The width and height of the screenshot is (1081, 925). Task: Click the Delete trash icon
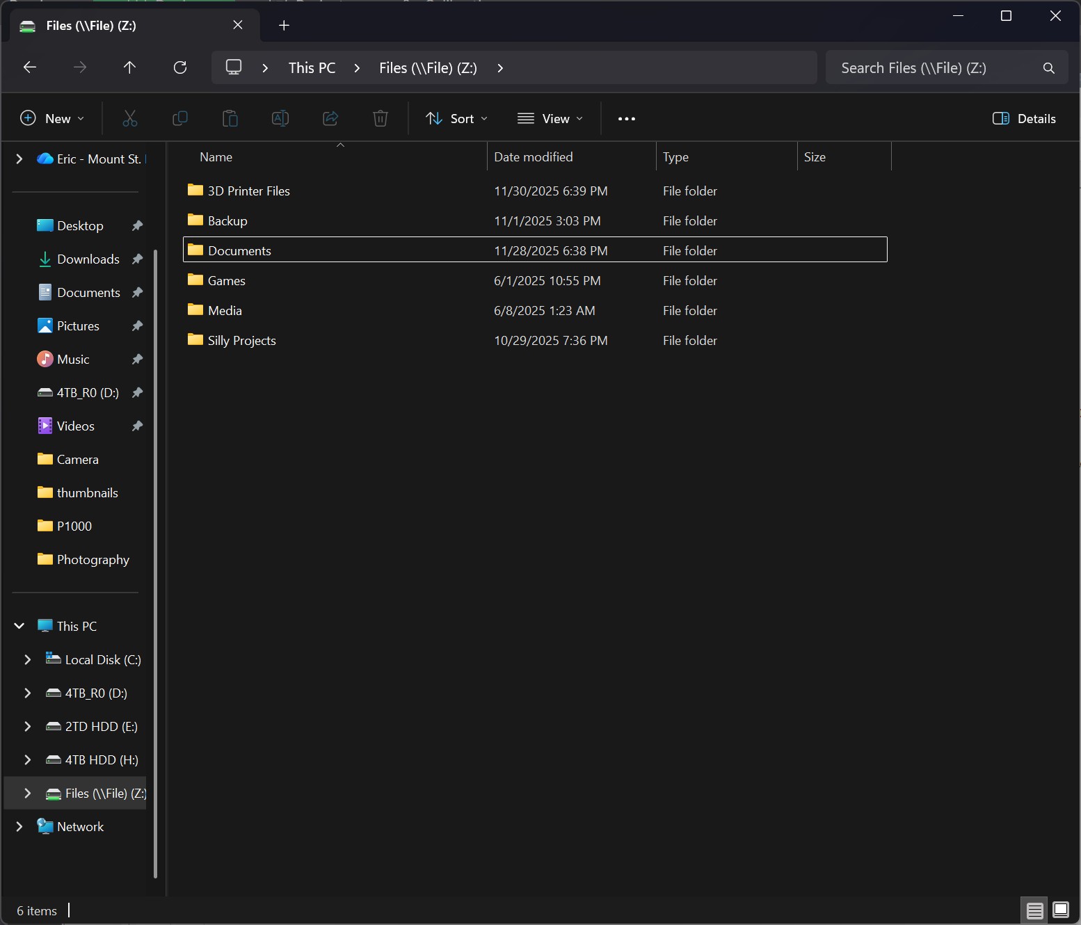coord(381,118)
